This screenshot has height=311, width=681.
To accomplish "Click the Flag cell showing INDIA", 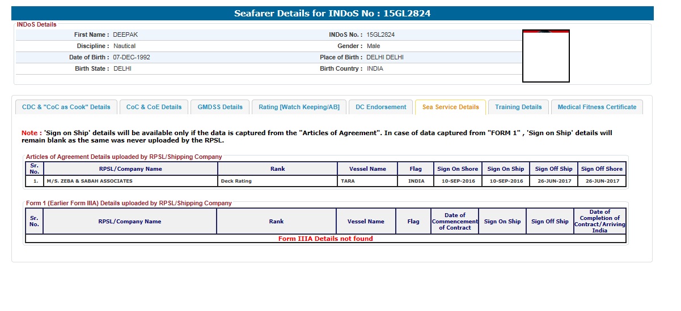I will pos(416,181).
